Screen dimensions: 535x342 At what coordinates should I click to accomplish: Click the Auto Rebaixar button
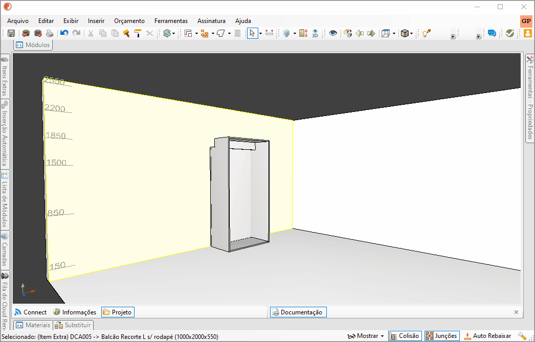pyautogui.click(x=488, y=336)
